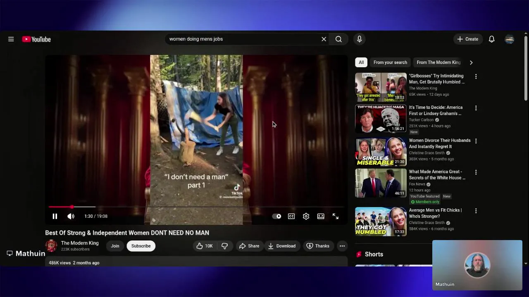This screenshot has width=529, height=297.
Task: Click the Join membership button
Action: (115, 246)
